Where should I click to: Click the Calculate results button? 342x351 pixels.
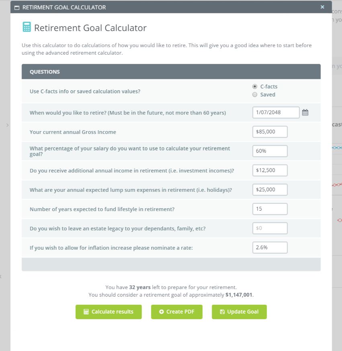pyautogui.click(x=109, y=312)
